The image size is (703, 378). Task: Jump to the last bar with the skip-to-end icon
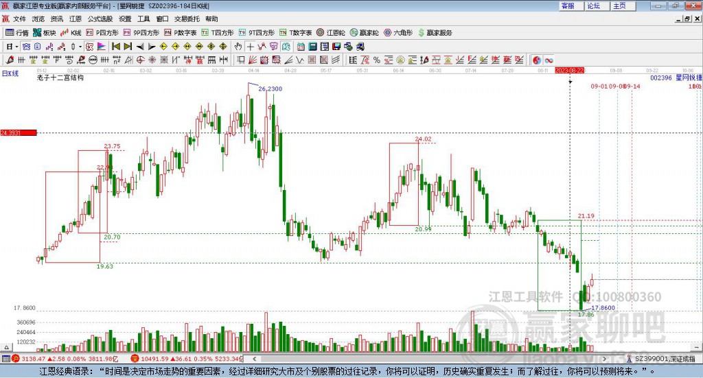click(128, 46)
